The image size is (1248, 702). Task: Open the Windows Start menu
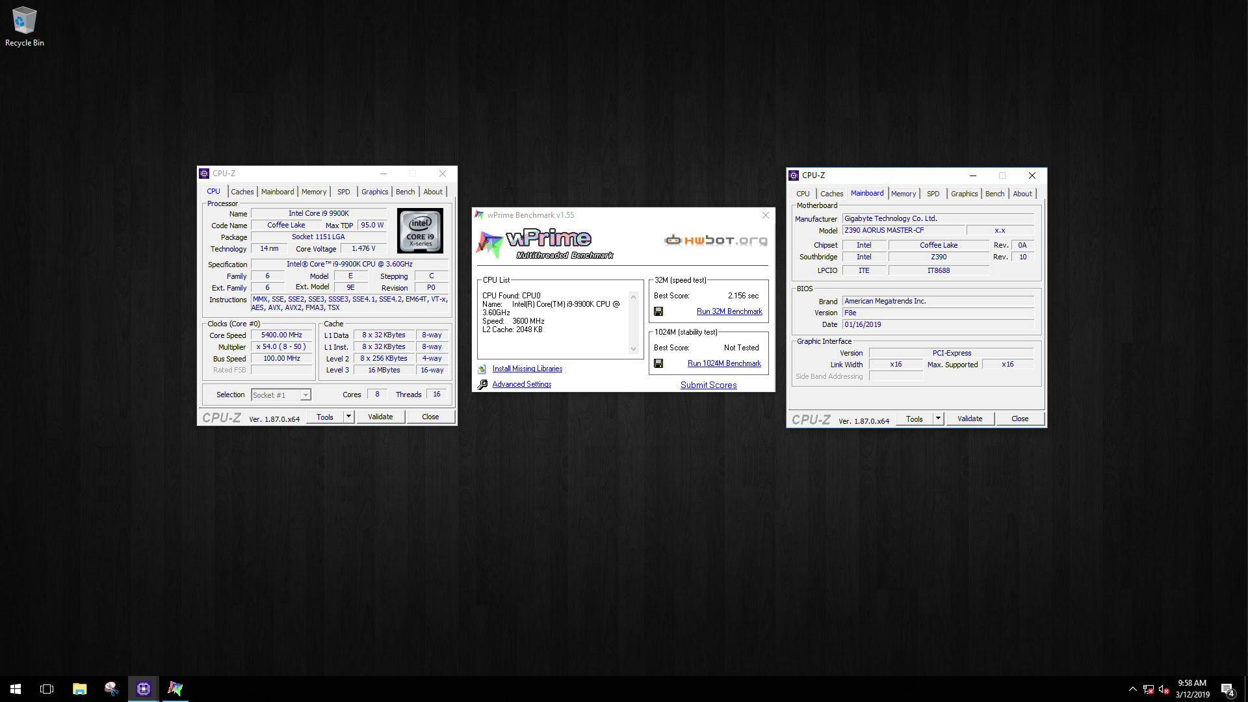[16, 688]
